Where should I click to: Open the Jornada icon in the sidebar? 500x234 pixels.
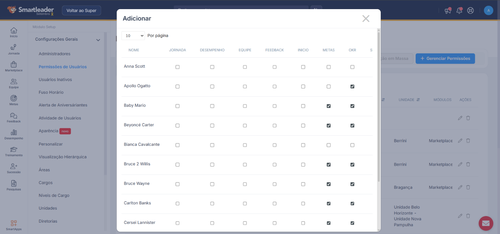(x=14, y=48)
